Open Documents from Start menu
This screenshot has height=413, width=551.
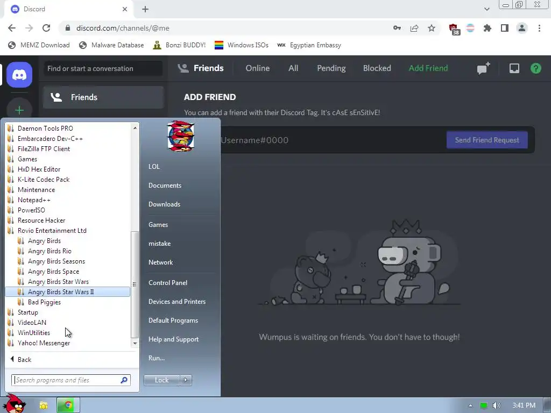[x=165, y=186]
